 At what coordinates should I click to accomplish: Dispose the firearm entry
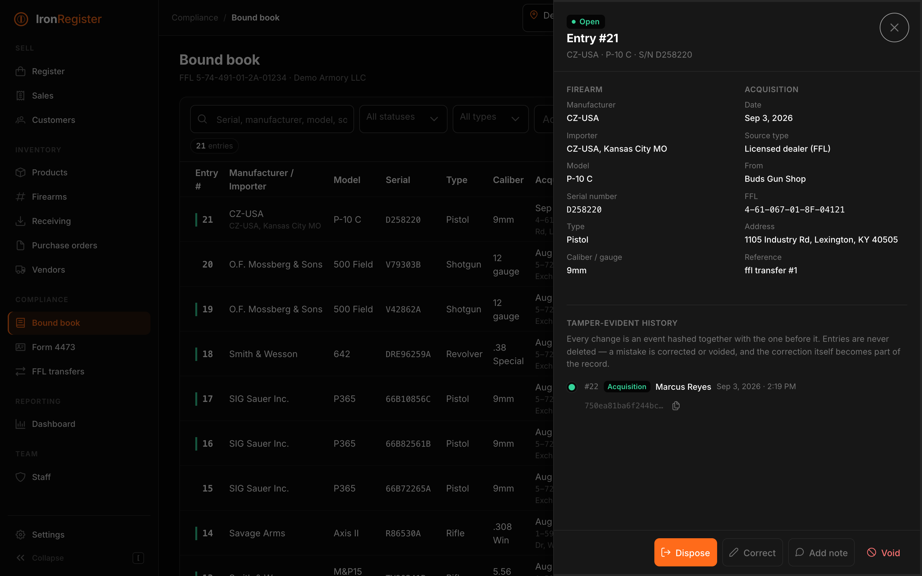pyautogui.click(x=685, y=552)
